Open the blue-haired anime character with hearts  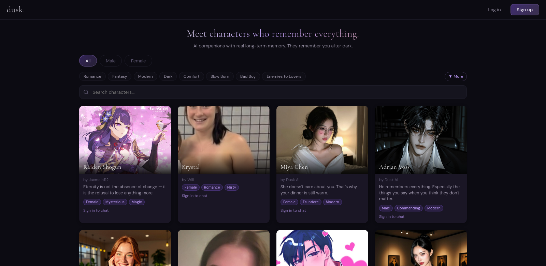322,248
